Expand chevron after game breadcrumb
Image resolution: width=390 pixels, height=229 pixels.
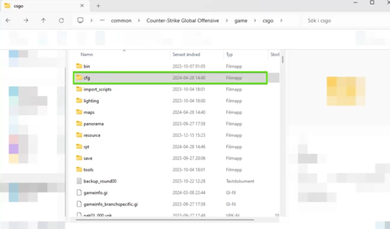coord(255,21)
